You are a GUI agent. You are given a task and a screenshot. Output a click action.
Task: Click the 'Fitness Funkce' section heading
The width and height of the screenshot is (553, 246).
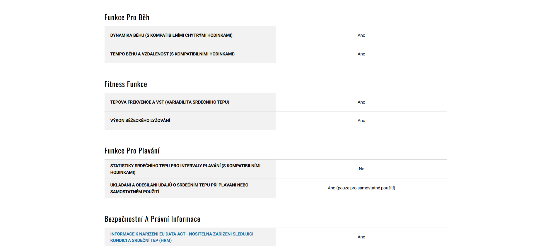pos(126,84)
